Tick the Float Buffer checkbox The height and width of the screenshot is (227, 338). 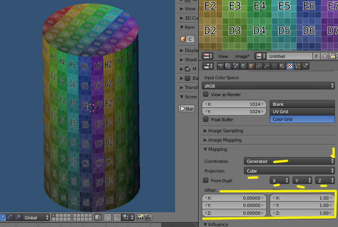tap(206, 120)
